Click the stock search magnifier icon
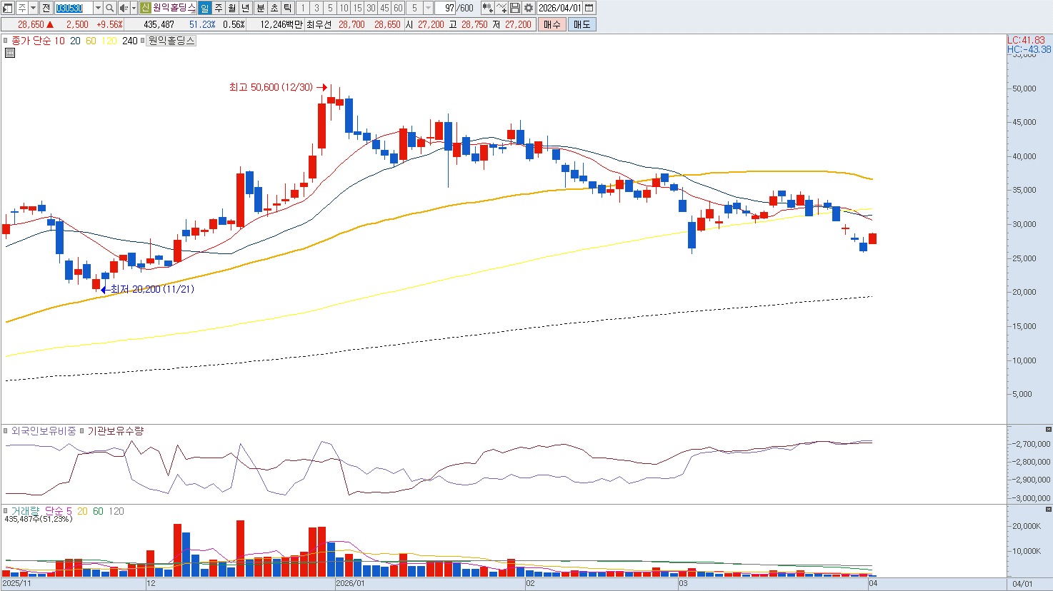Screen dimensions: 1053x591 click(109, 8)
